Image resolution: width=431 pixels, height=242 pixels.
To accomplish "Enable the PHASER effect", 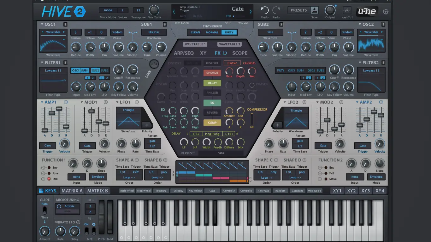I will pyautogui.click(x=212, y=93).
